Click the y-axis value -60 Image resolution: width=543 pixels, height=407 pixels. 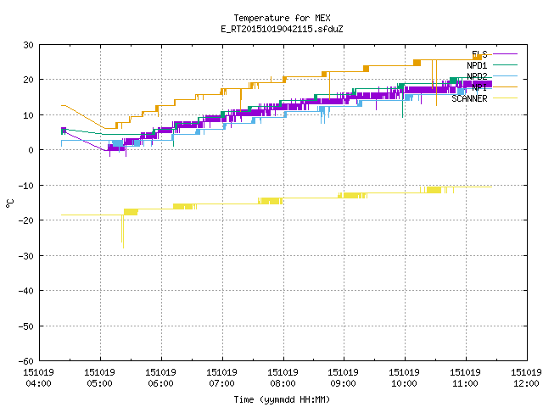pyautogui.click(x=25, y=361)
